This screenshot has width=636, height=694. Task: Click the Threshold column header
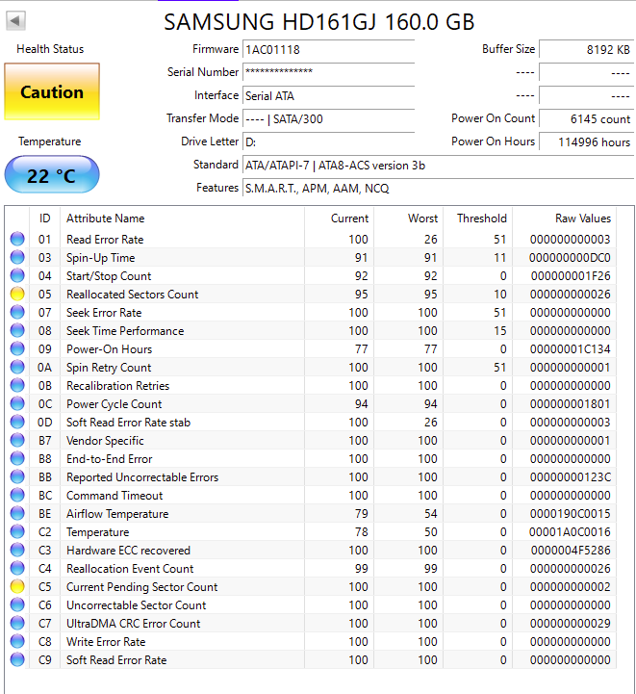[x=478, y=218]
